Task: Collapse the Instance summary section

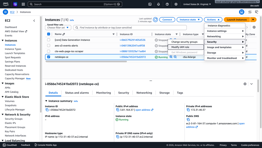Action: click(x=46, y=101)
